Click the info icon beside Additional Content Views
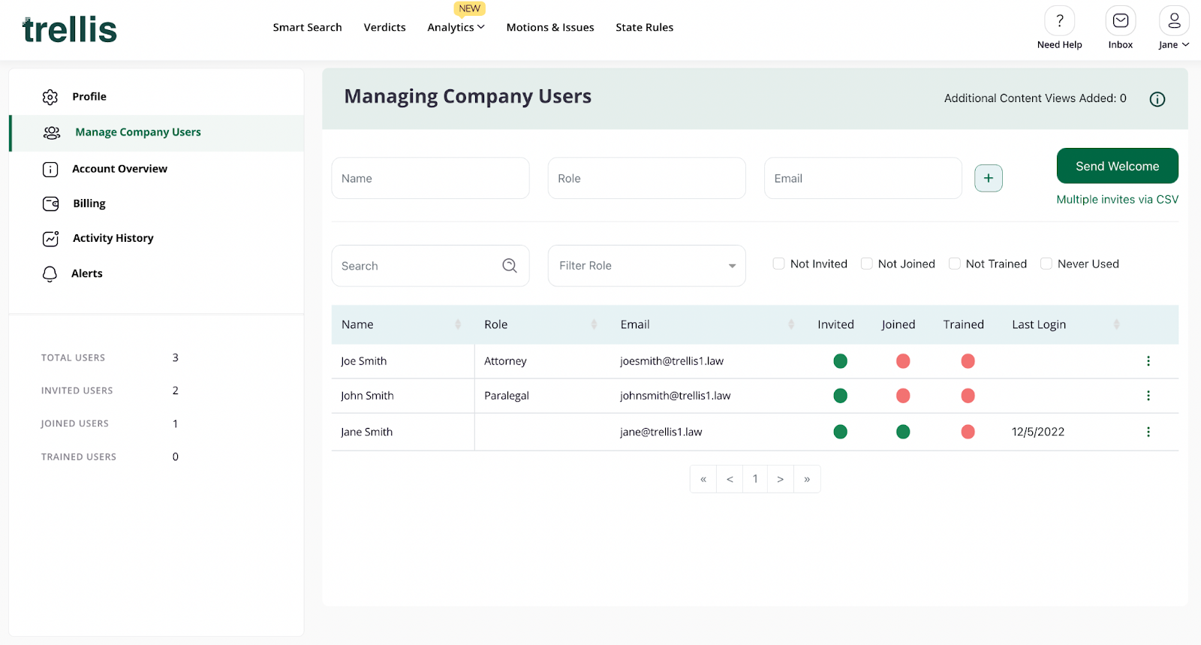 coord(1157,99)
